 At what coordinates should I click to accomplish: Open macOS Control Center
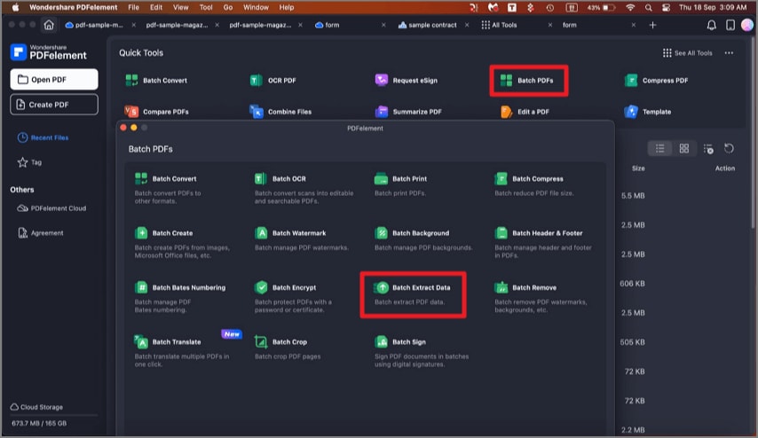pos(666,7)
